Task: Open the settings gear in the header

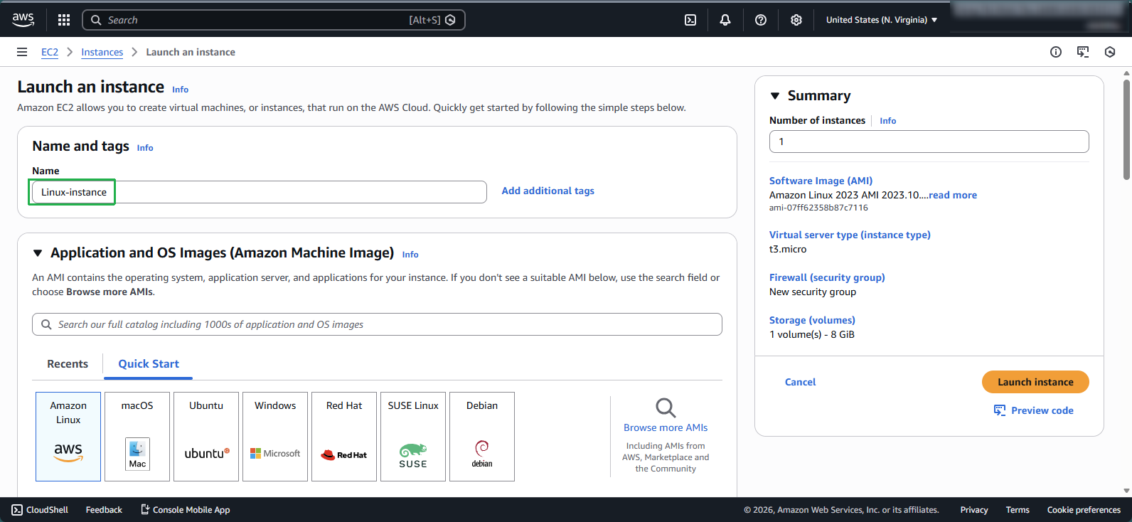Action: [796, 20]
